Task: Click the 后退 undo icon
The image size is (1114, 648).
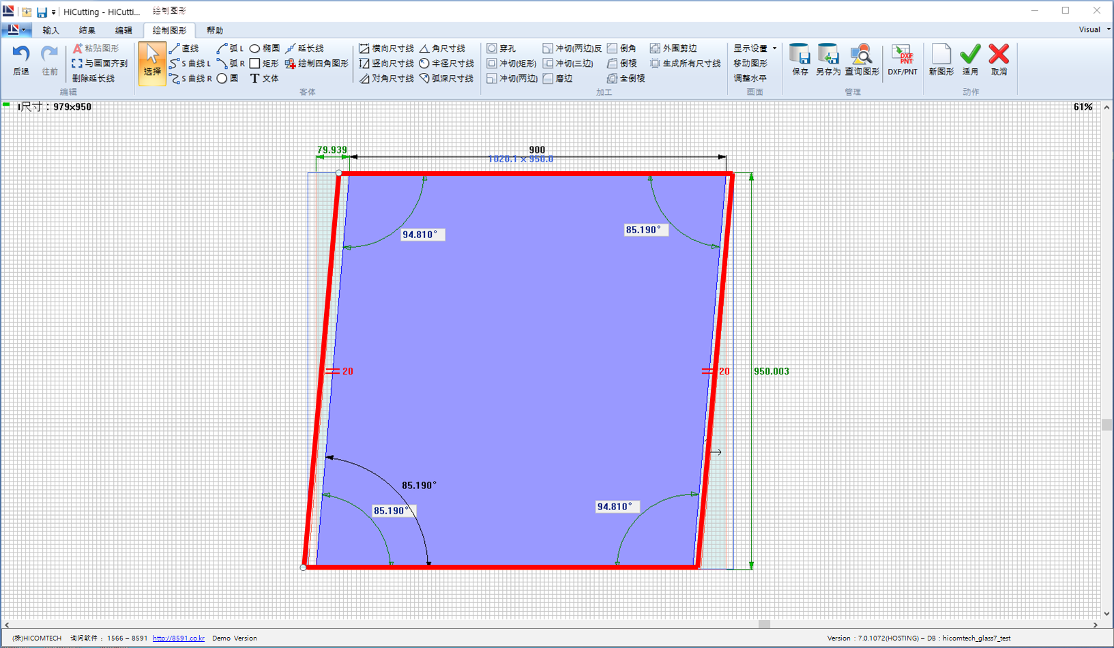Action: tap(20, 55)
